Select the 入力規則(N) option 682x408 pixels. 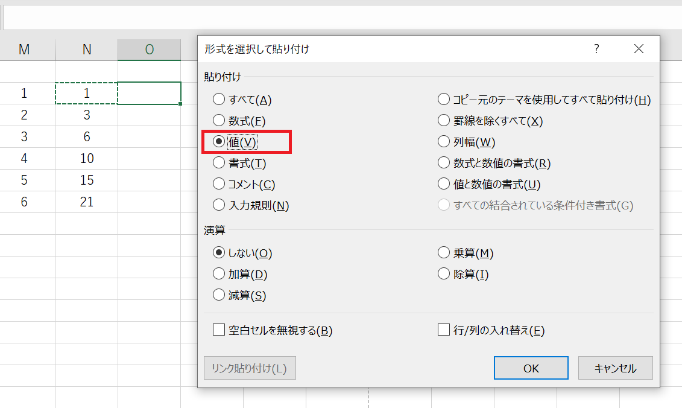point(219,205)
